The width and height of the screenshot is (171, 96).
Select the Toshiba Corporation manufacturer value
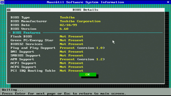pos(80,21)
